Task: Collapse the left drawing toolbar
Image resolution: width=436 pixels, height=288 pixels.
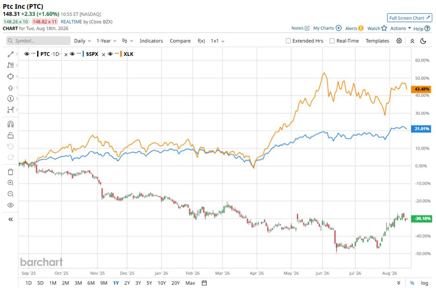Action: coord(11,219)
